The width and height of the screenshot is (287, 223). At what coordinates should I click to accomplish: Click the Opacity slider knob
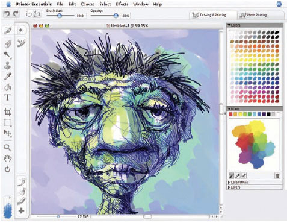coord(116,16)
